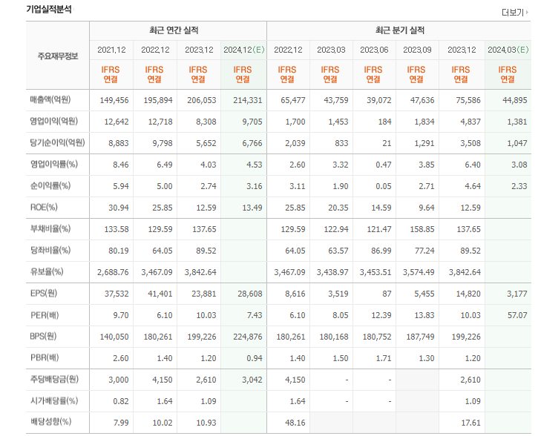Click dividend yield value 0.82

[121, 402]
